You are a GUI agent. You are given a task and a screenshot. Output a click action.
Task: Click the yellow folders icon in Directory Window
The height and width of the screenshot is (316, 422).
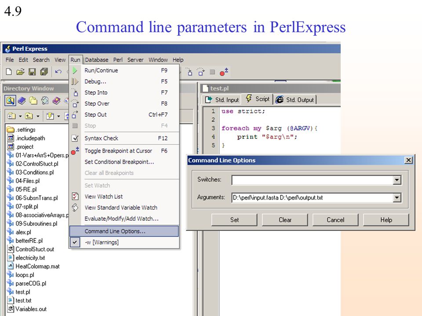pyautogui.click(x=33, y=101)
